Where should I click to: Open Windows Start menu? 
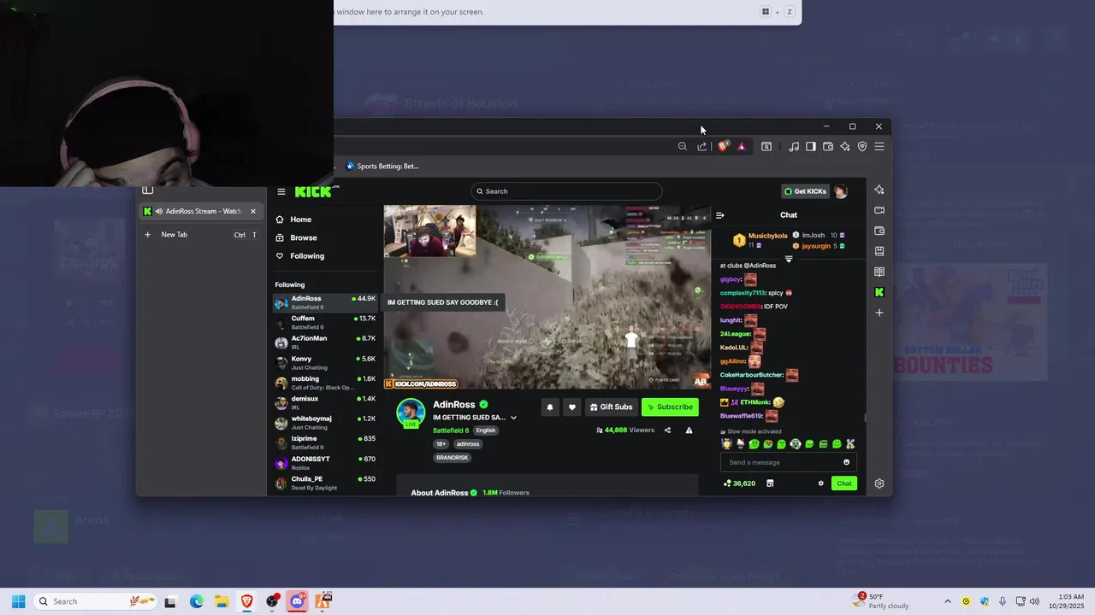coord(18,601)
